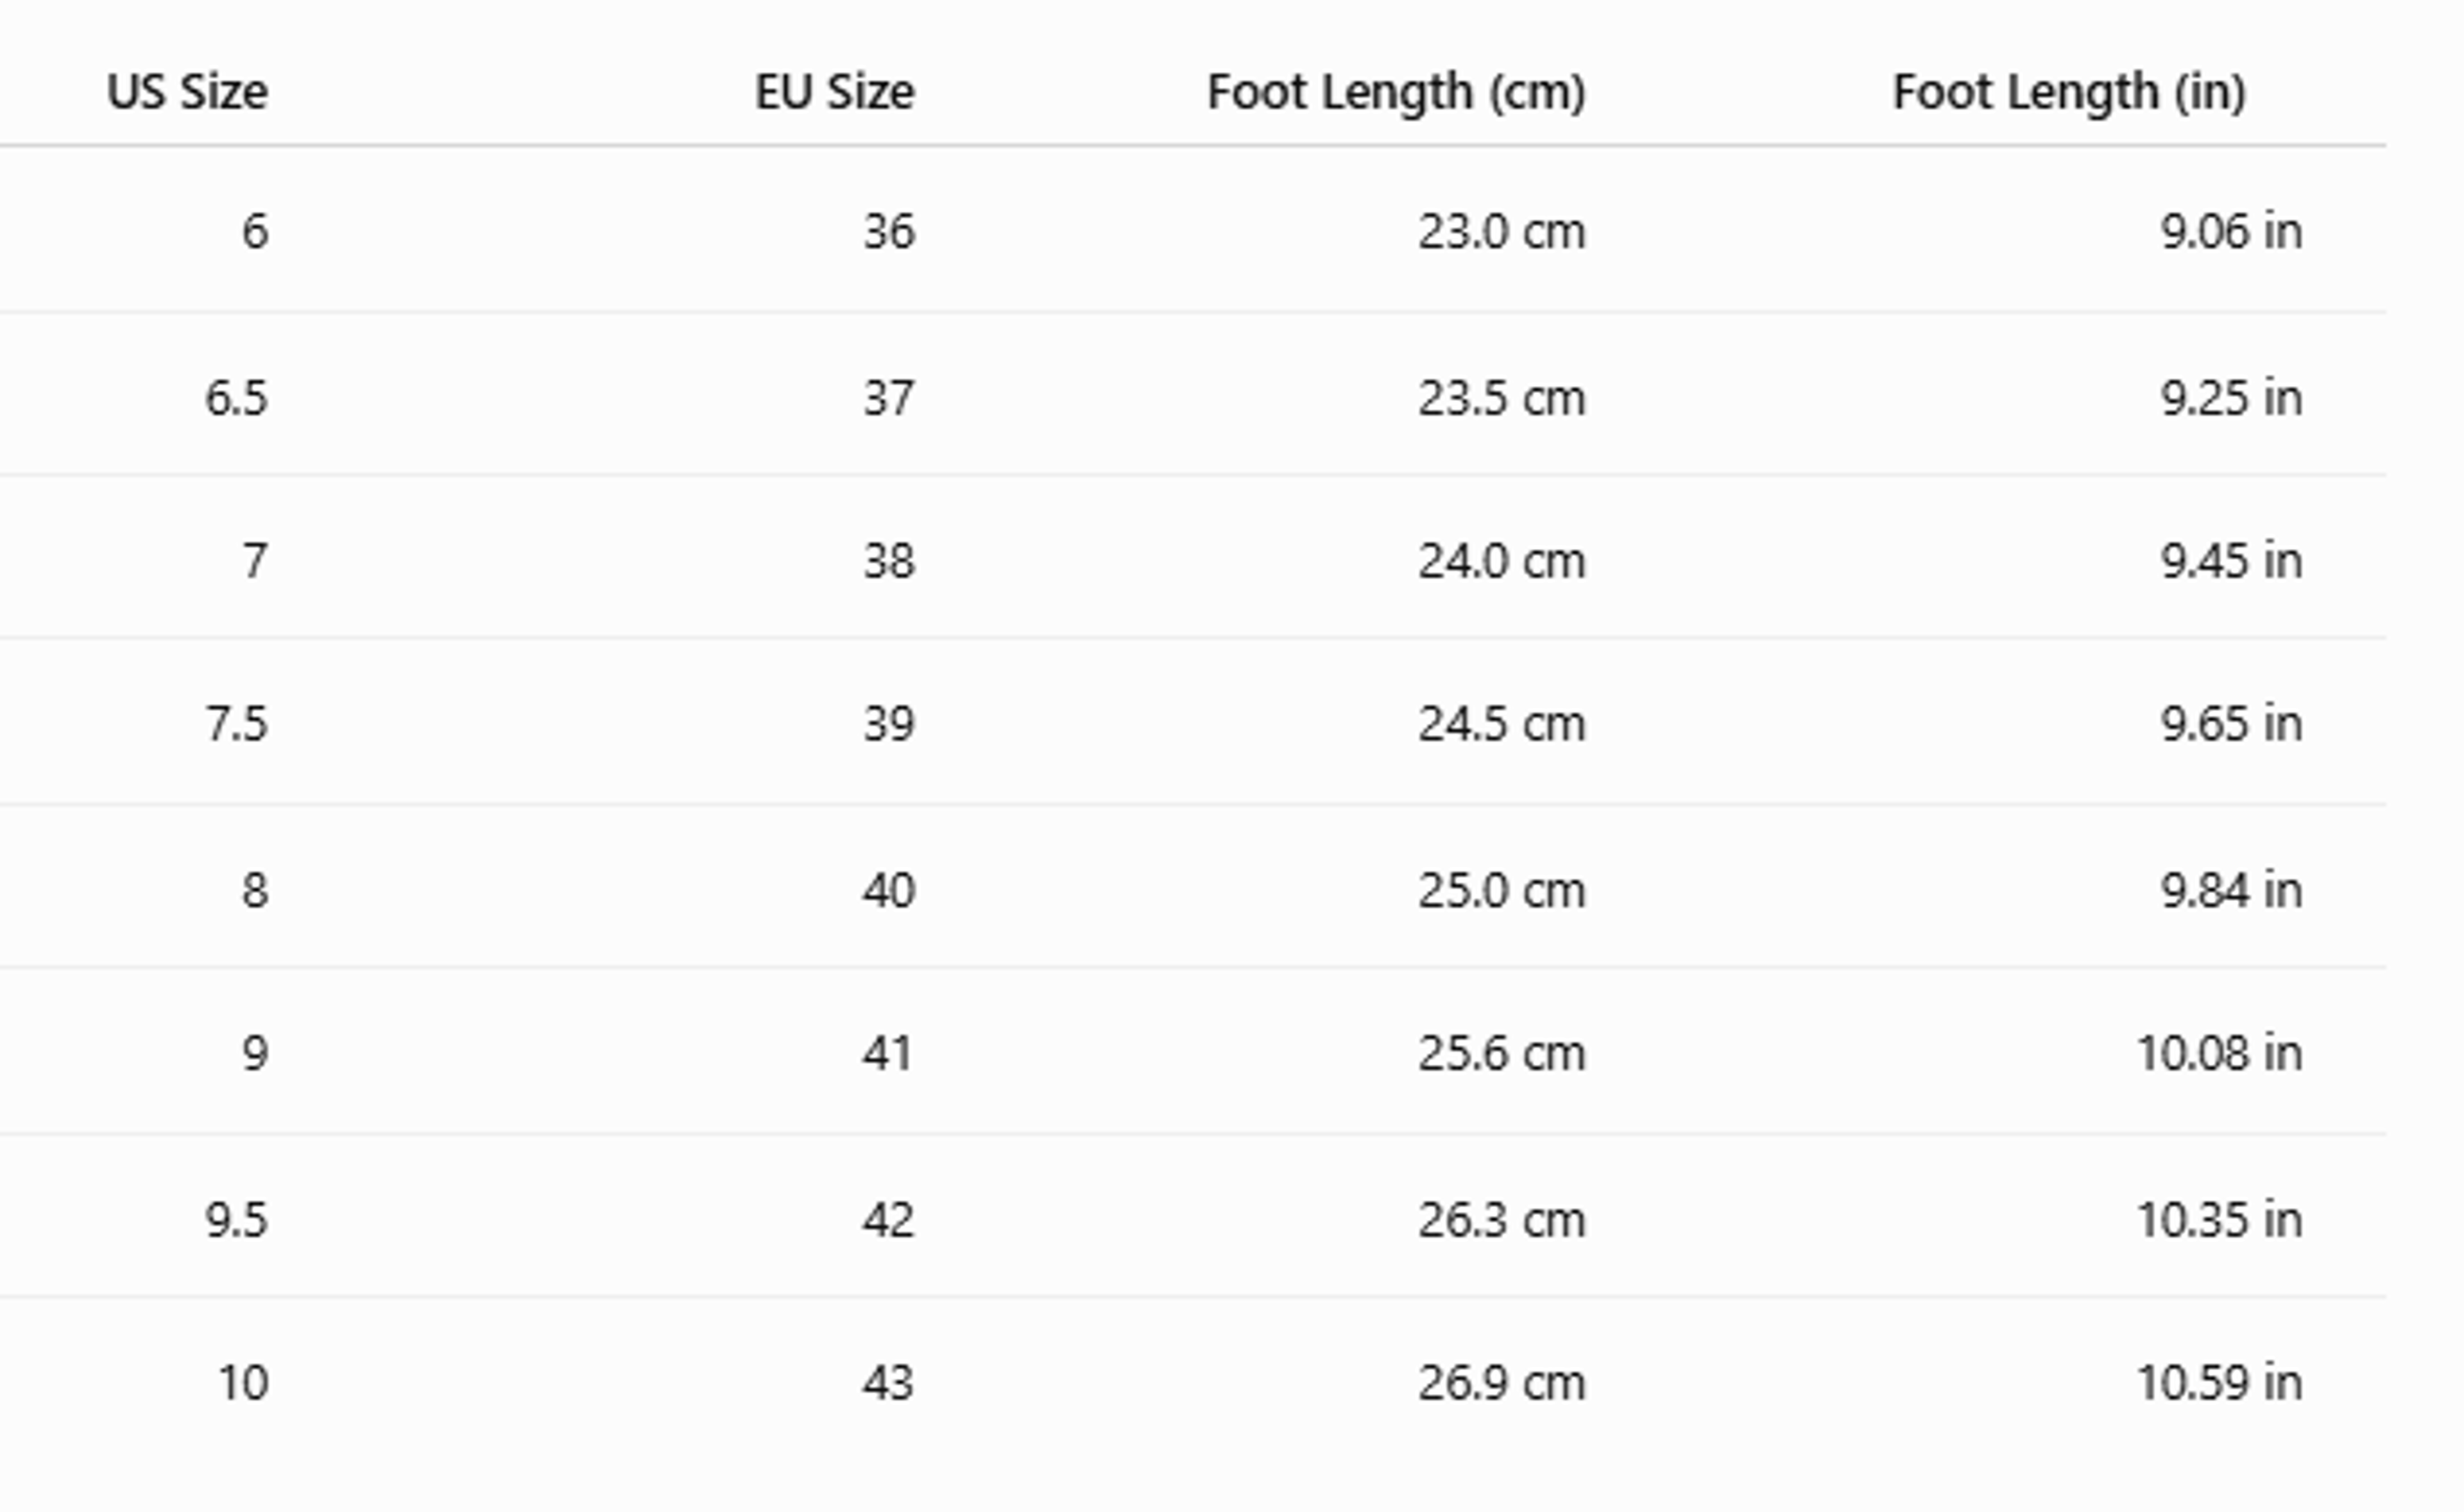
Task: Select the Foot Length (in) header
Action: pyautogui.click(x=2070, y=93)
